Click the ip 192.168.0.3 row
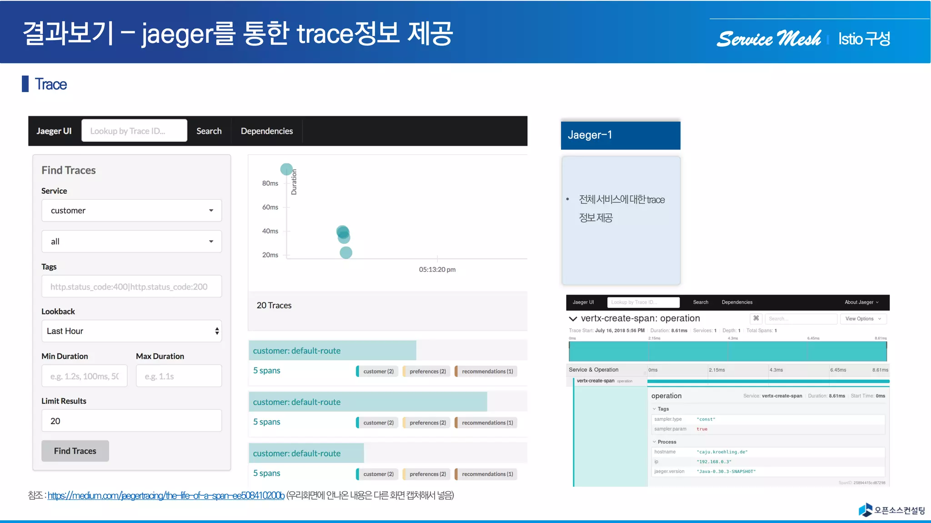 [768, 462]
